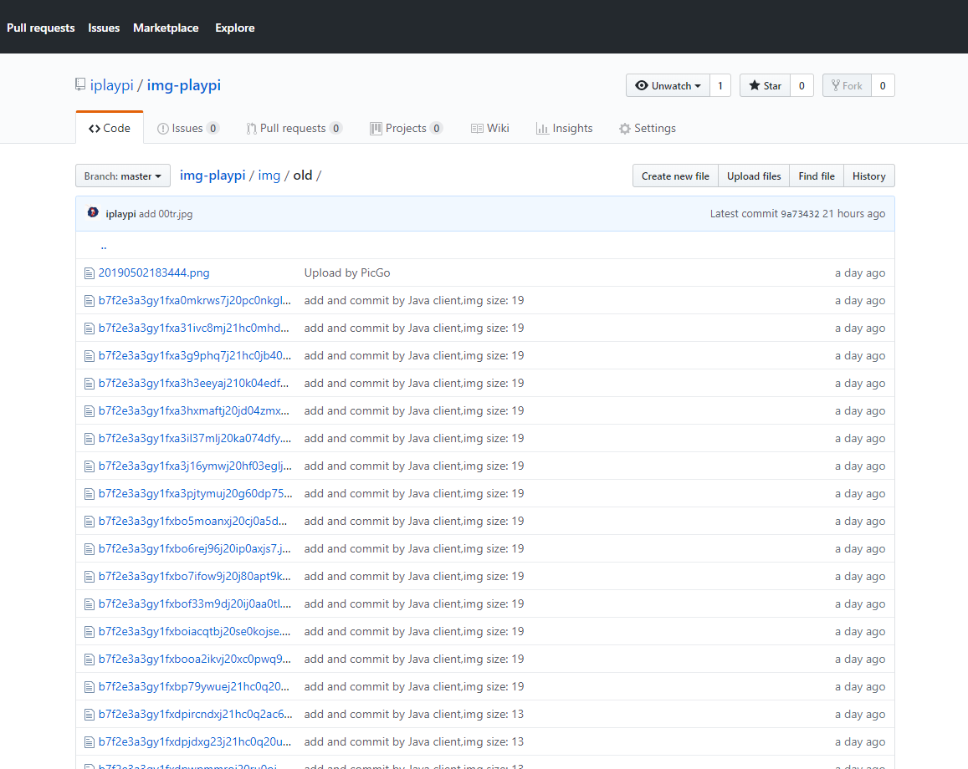This screenshot has width=968, height=769.
Task: Open file b7f2e3a3gy1fxdpircndxj21hc0q2ac6
Action: [x=196, y=714]
